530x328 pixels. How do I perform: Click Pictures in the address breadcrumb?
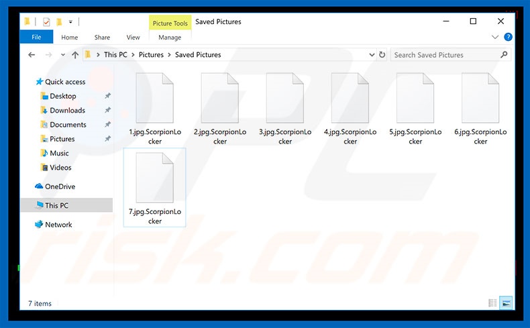[151, 55]
